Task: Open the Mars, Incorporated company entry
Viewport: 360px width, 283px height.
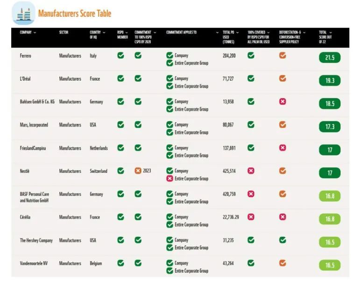Action: [34, 125]
